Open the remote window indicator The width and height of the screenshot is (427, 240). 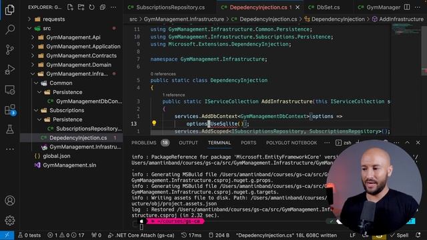7,235
